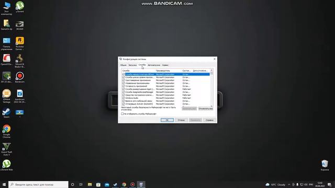Click the Cortana circle on the taskbar

pos(73,184)
